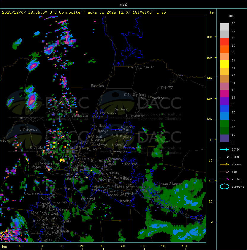247x250 pixels.
Task: Click the 'M_Caseros' map label
Action: coord(129,164)
